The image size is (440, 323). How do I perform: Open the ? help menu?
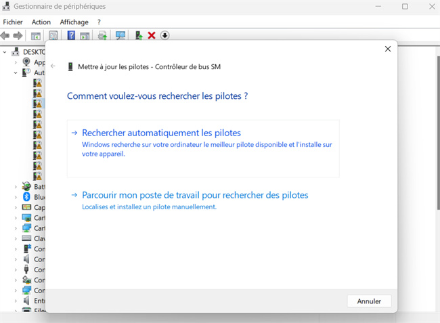coord(99,22)
